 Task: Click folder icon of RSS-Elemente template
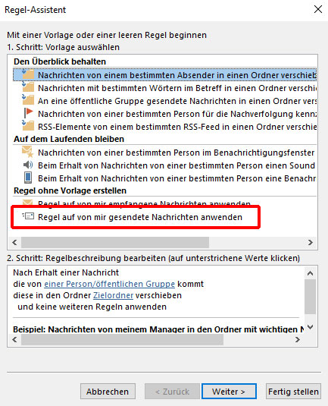[x=28, y=126]
